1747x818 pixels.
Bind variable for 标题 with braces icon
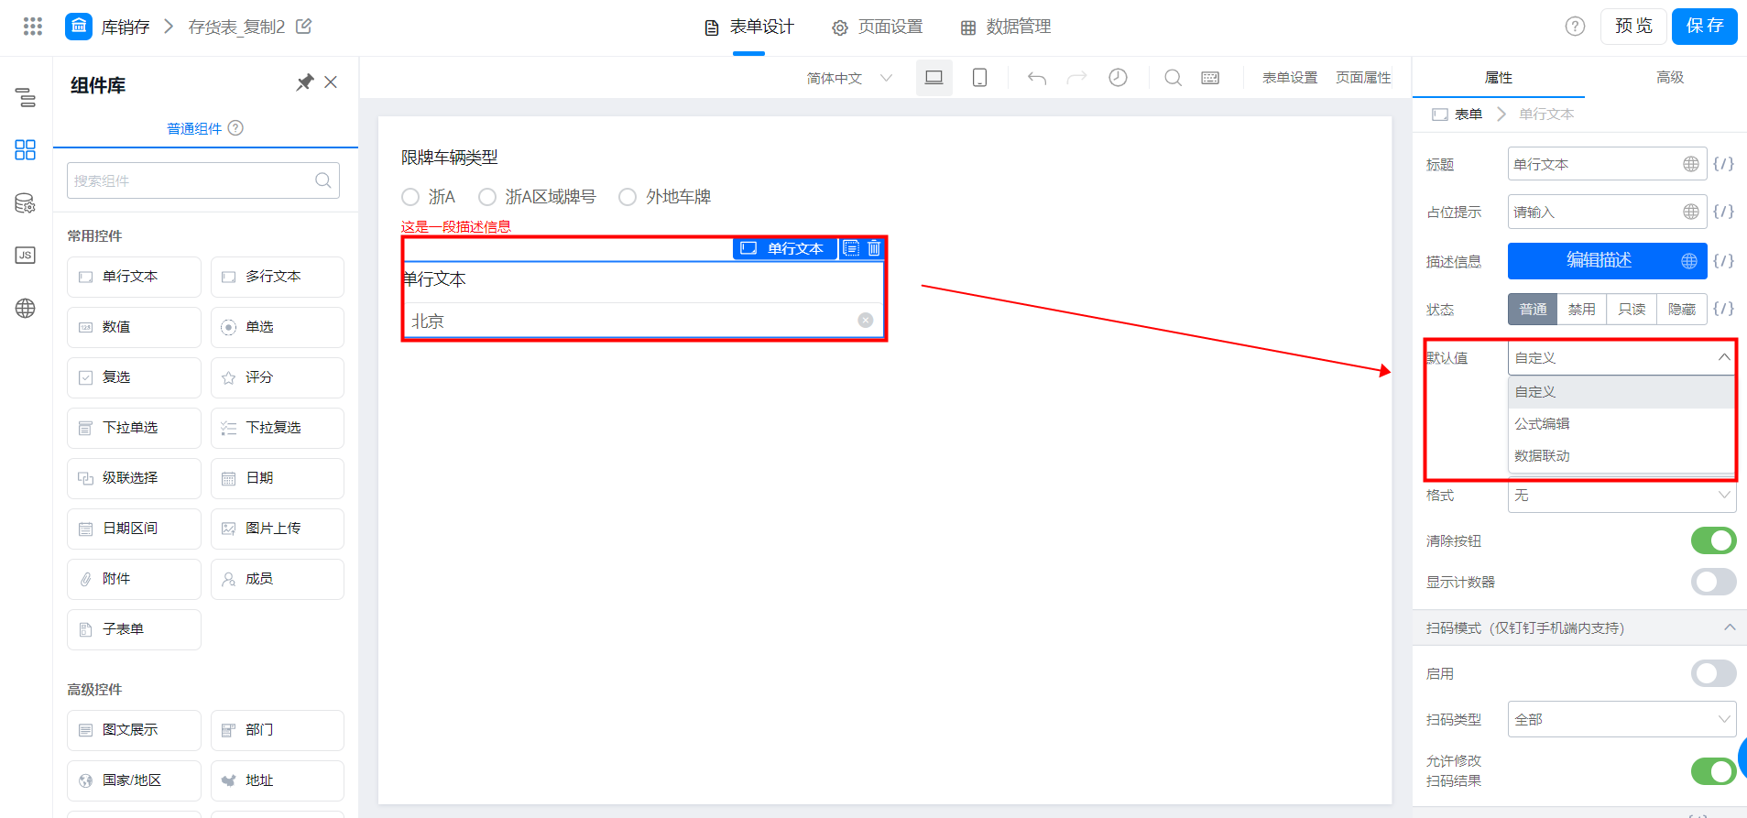(1723, 164)
